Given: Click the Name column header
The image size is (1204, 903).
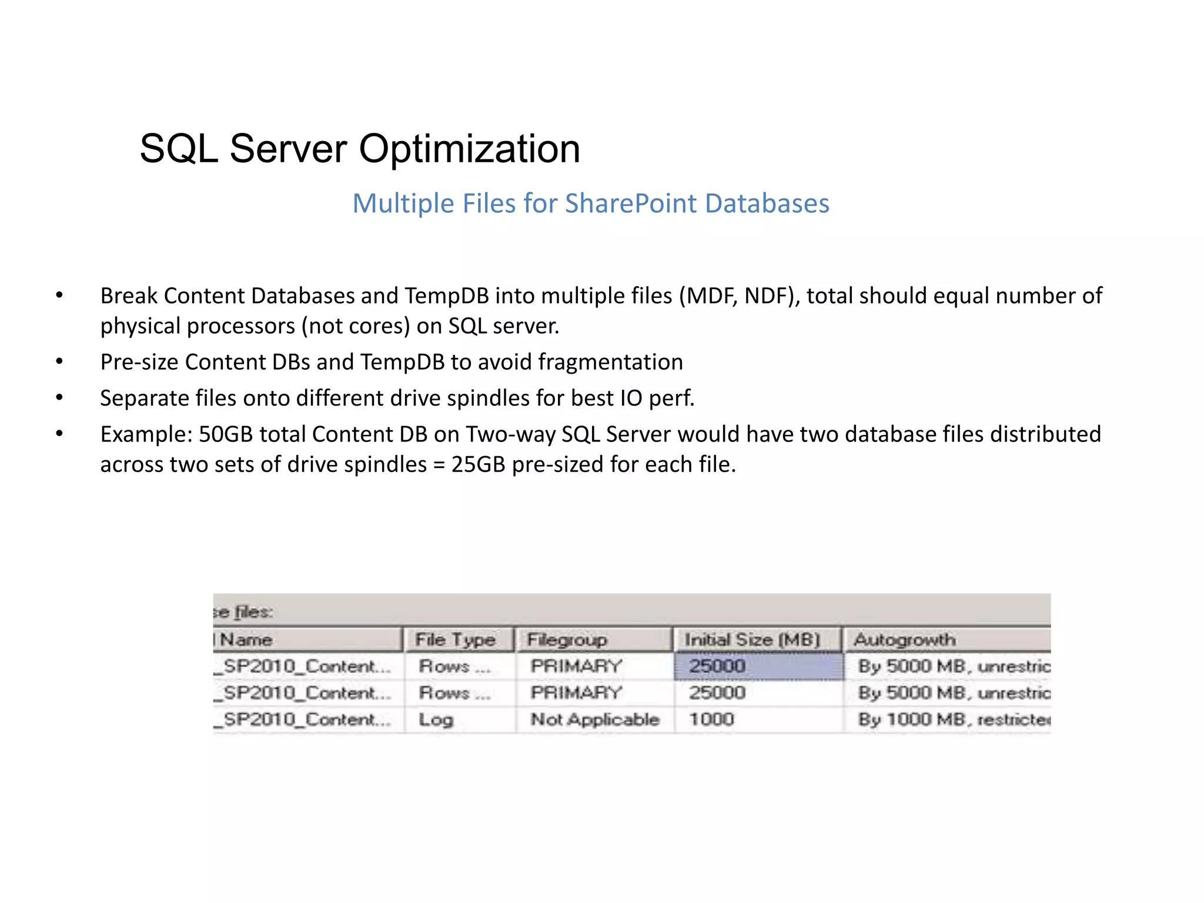Looking at the screenshot, I should coord(308,640).
